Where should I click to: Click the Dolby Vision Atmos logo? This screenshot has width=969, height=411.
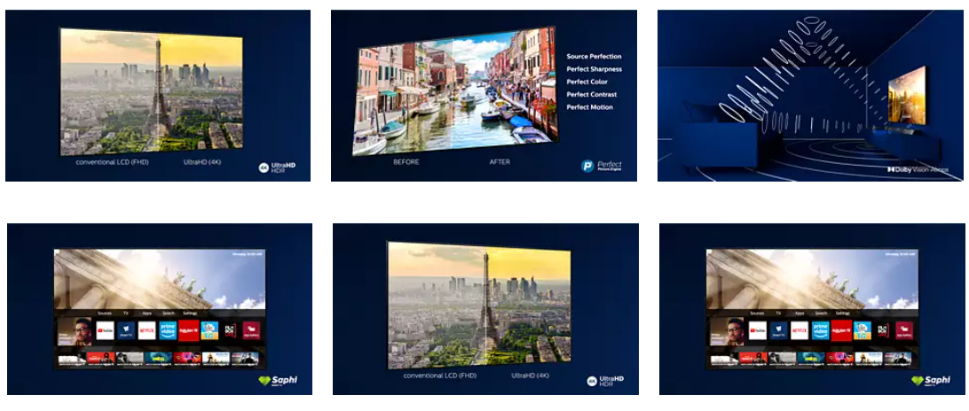click(x=921, y=168)
